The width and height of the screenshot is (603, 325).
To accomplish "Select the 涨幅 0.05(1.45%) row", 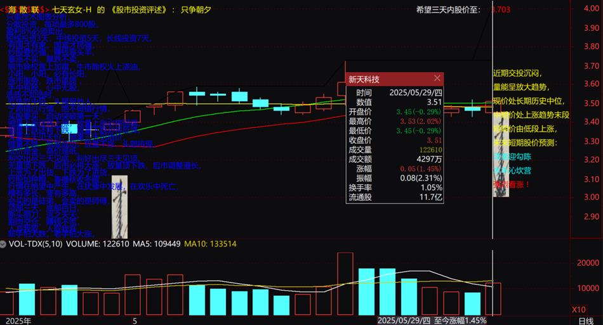I will coord(395,169).
